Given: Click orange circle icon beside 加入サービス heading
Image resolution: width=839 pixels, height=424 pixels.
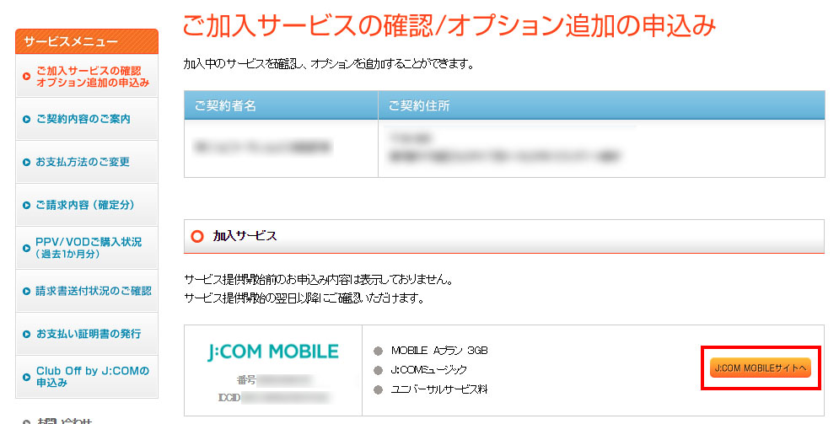Looking at the screenshot, I should (197, 236).
